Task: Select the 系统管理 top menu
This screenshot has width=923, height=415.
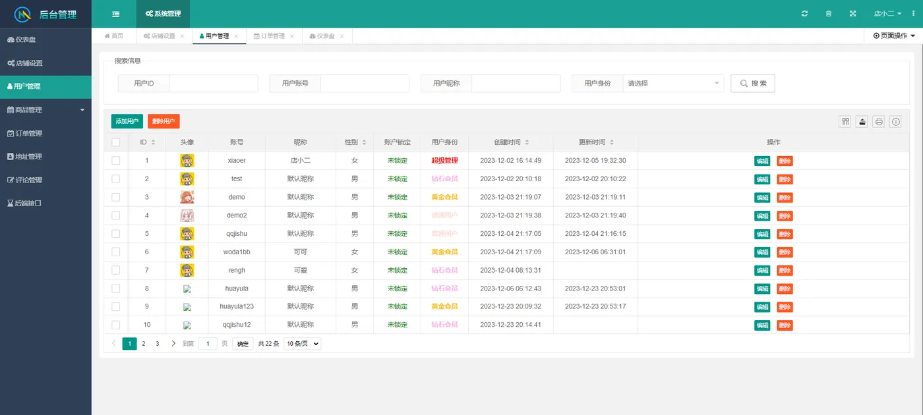Action: (163, 14)
